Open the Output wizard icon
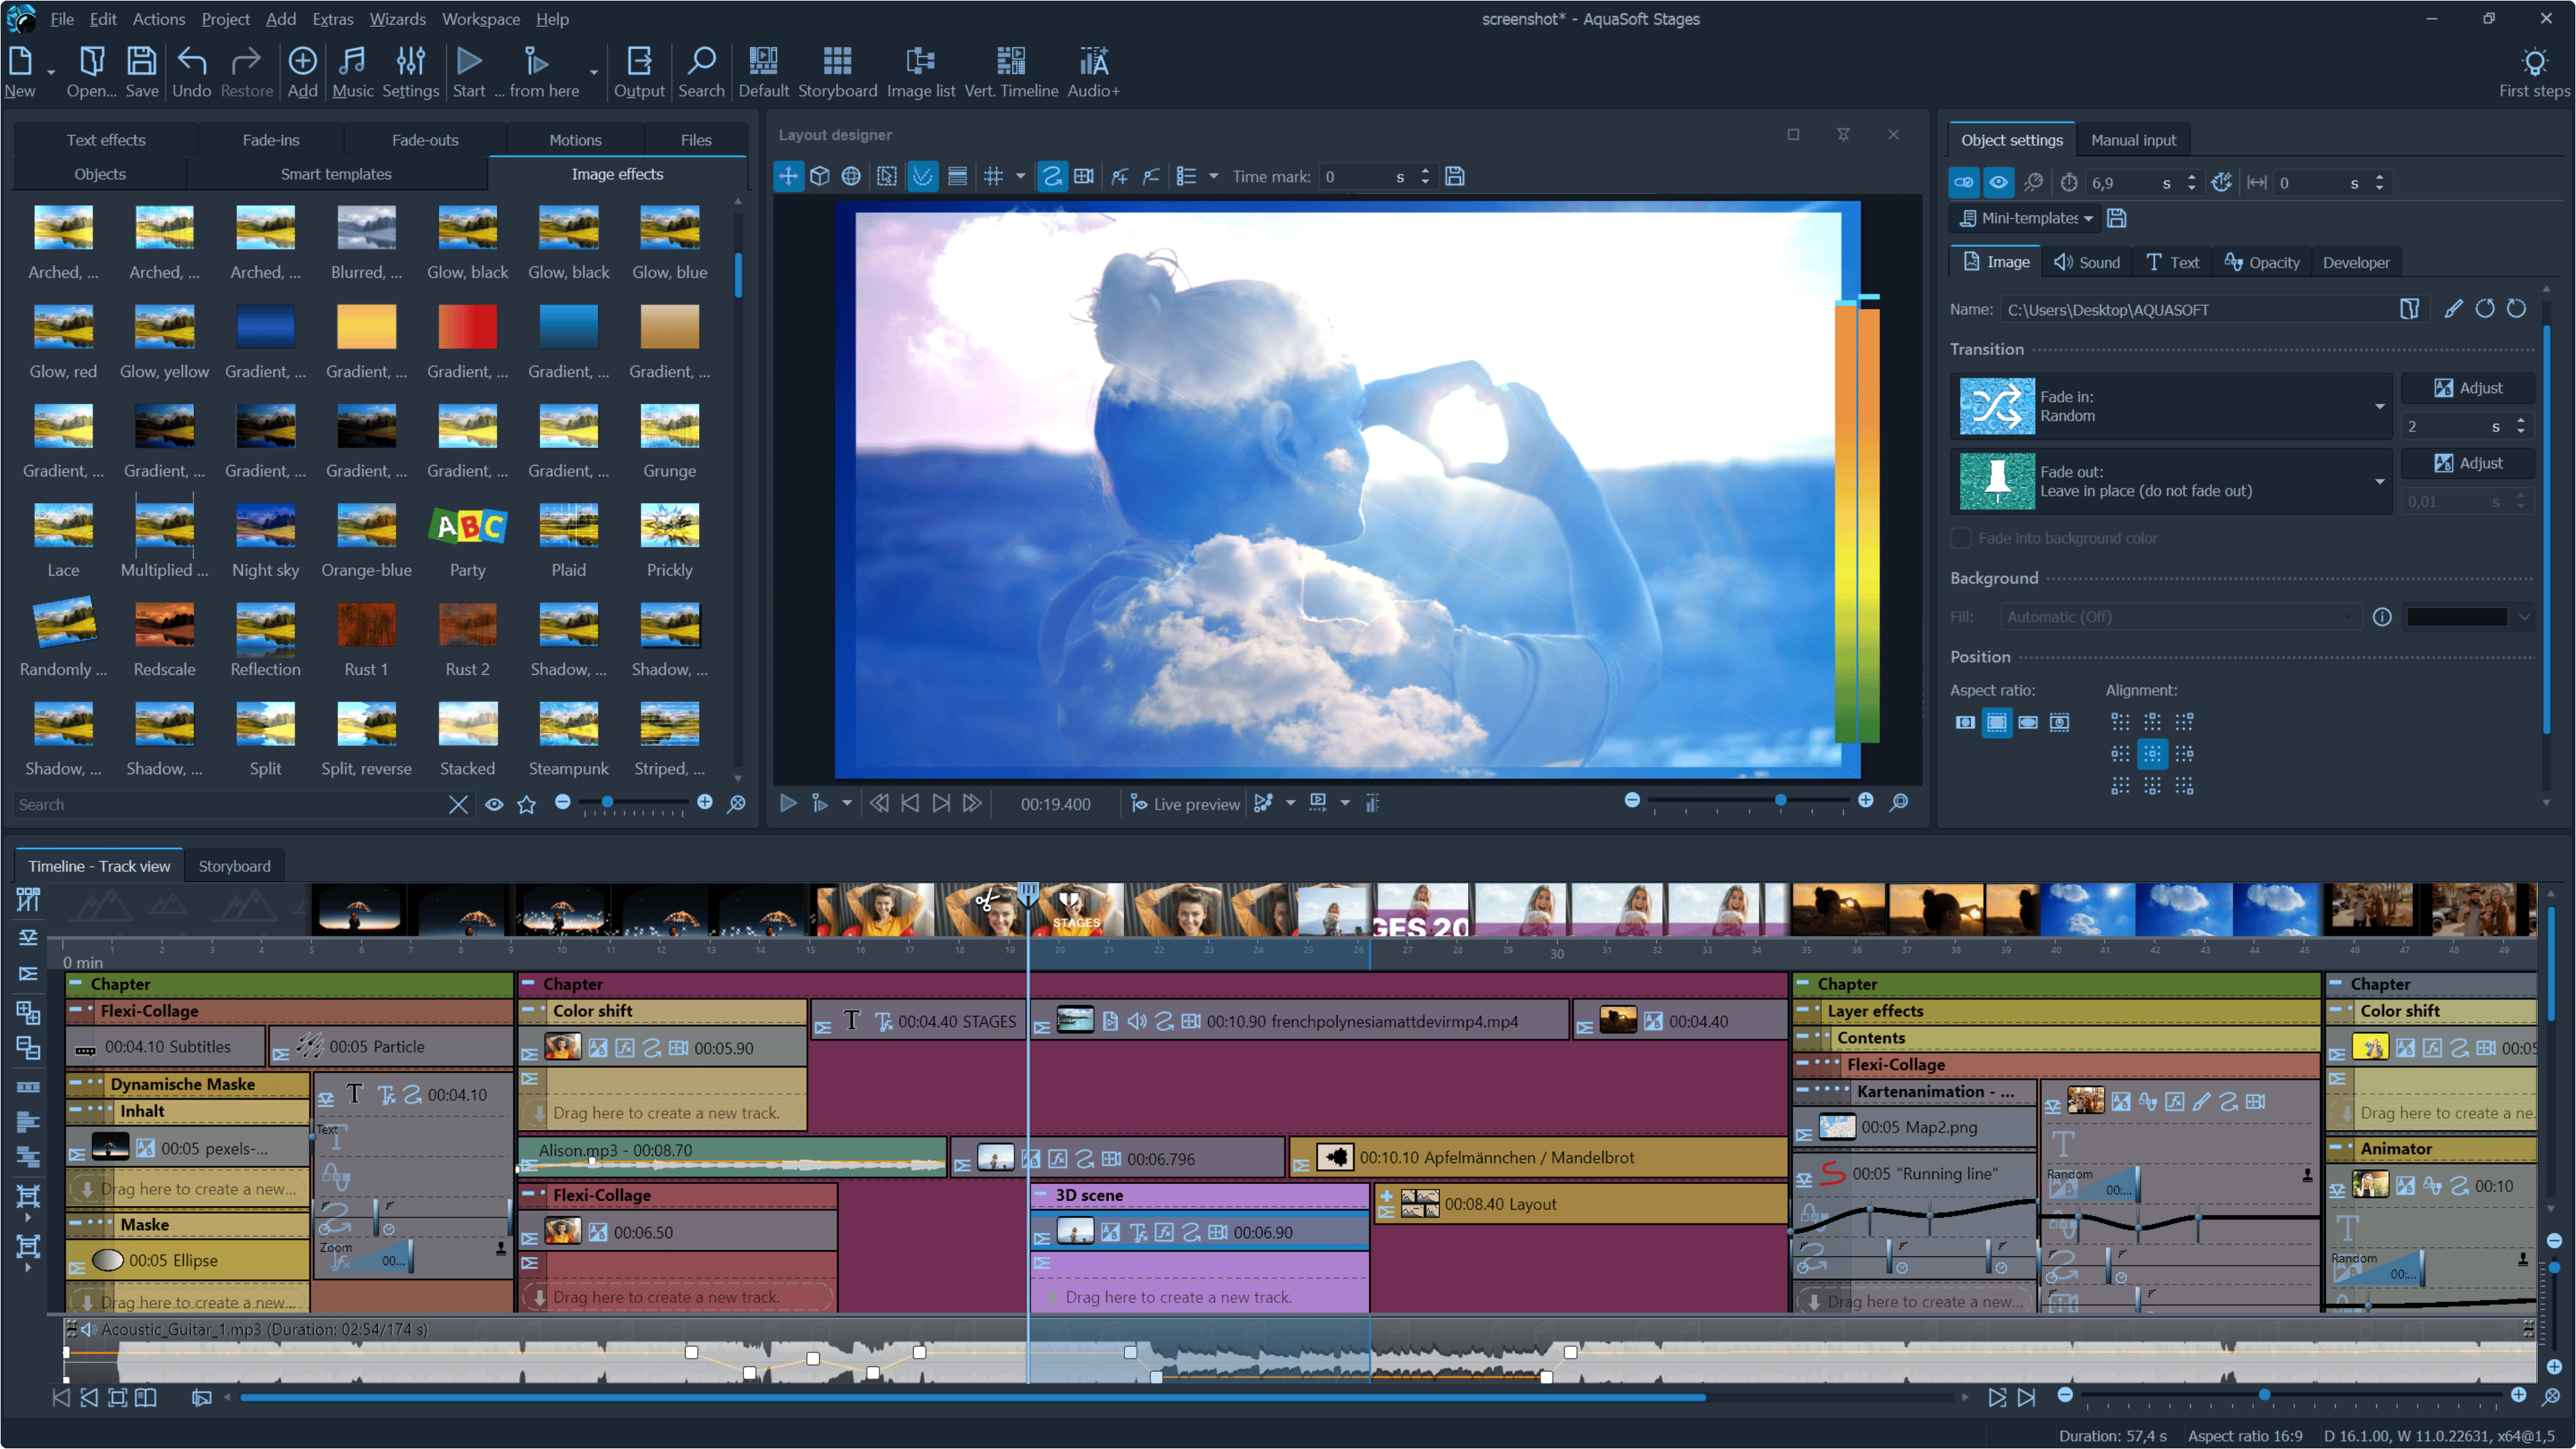This screenshot has height=1449, width=2576. (x=638, y=62)
